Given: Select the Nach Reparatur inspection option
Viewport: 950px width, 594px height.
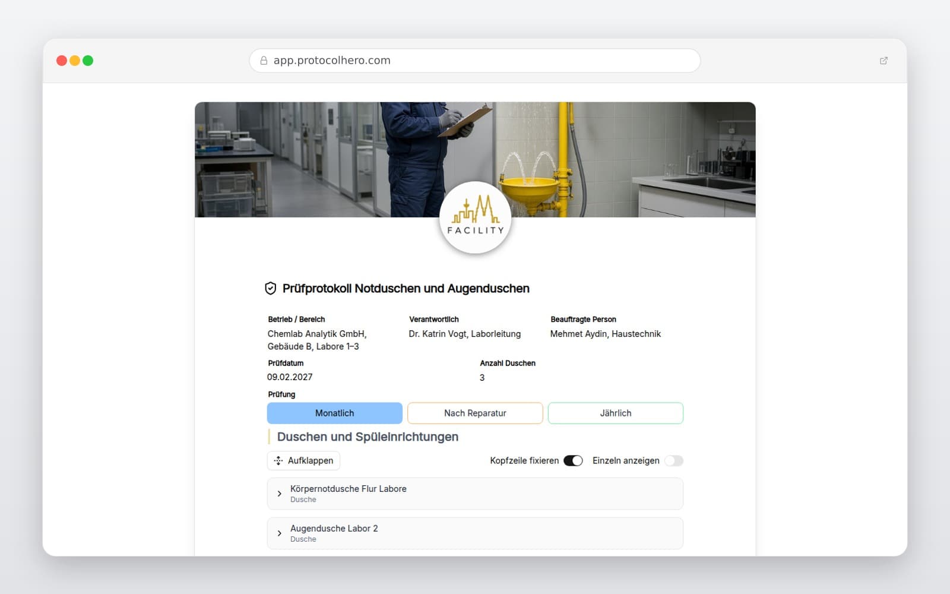Looking at the screenshot, I should [x=475, y=413].
